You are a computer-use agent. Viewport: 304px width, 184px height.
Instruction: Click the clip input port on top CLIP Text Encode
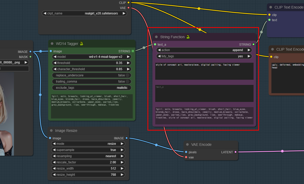(x=269, y=15)
